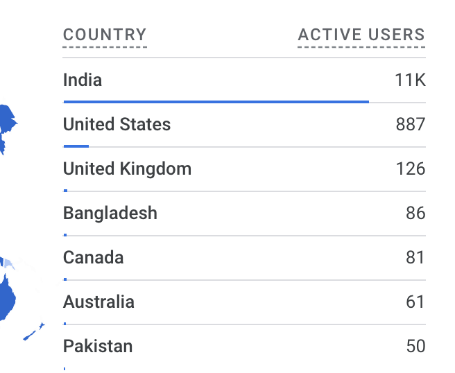Click the 61 users value for Australia

tap(415, 302)
